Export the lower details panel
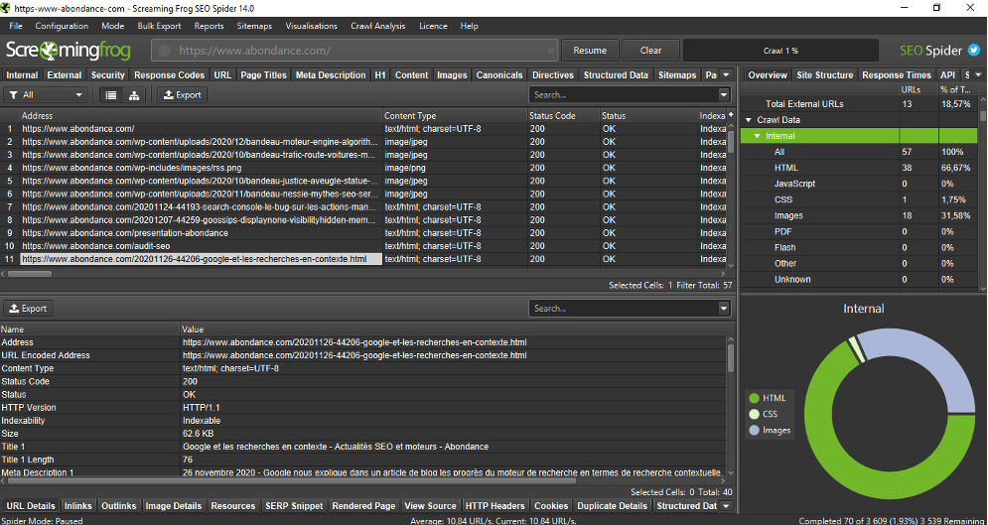Screen dimensions: 988x525 (29, 309)
